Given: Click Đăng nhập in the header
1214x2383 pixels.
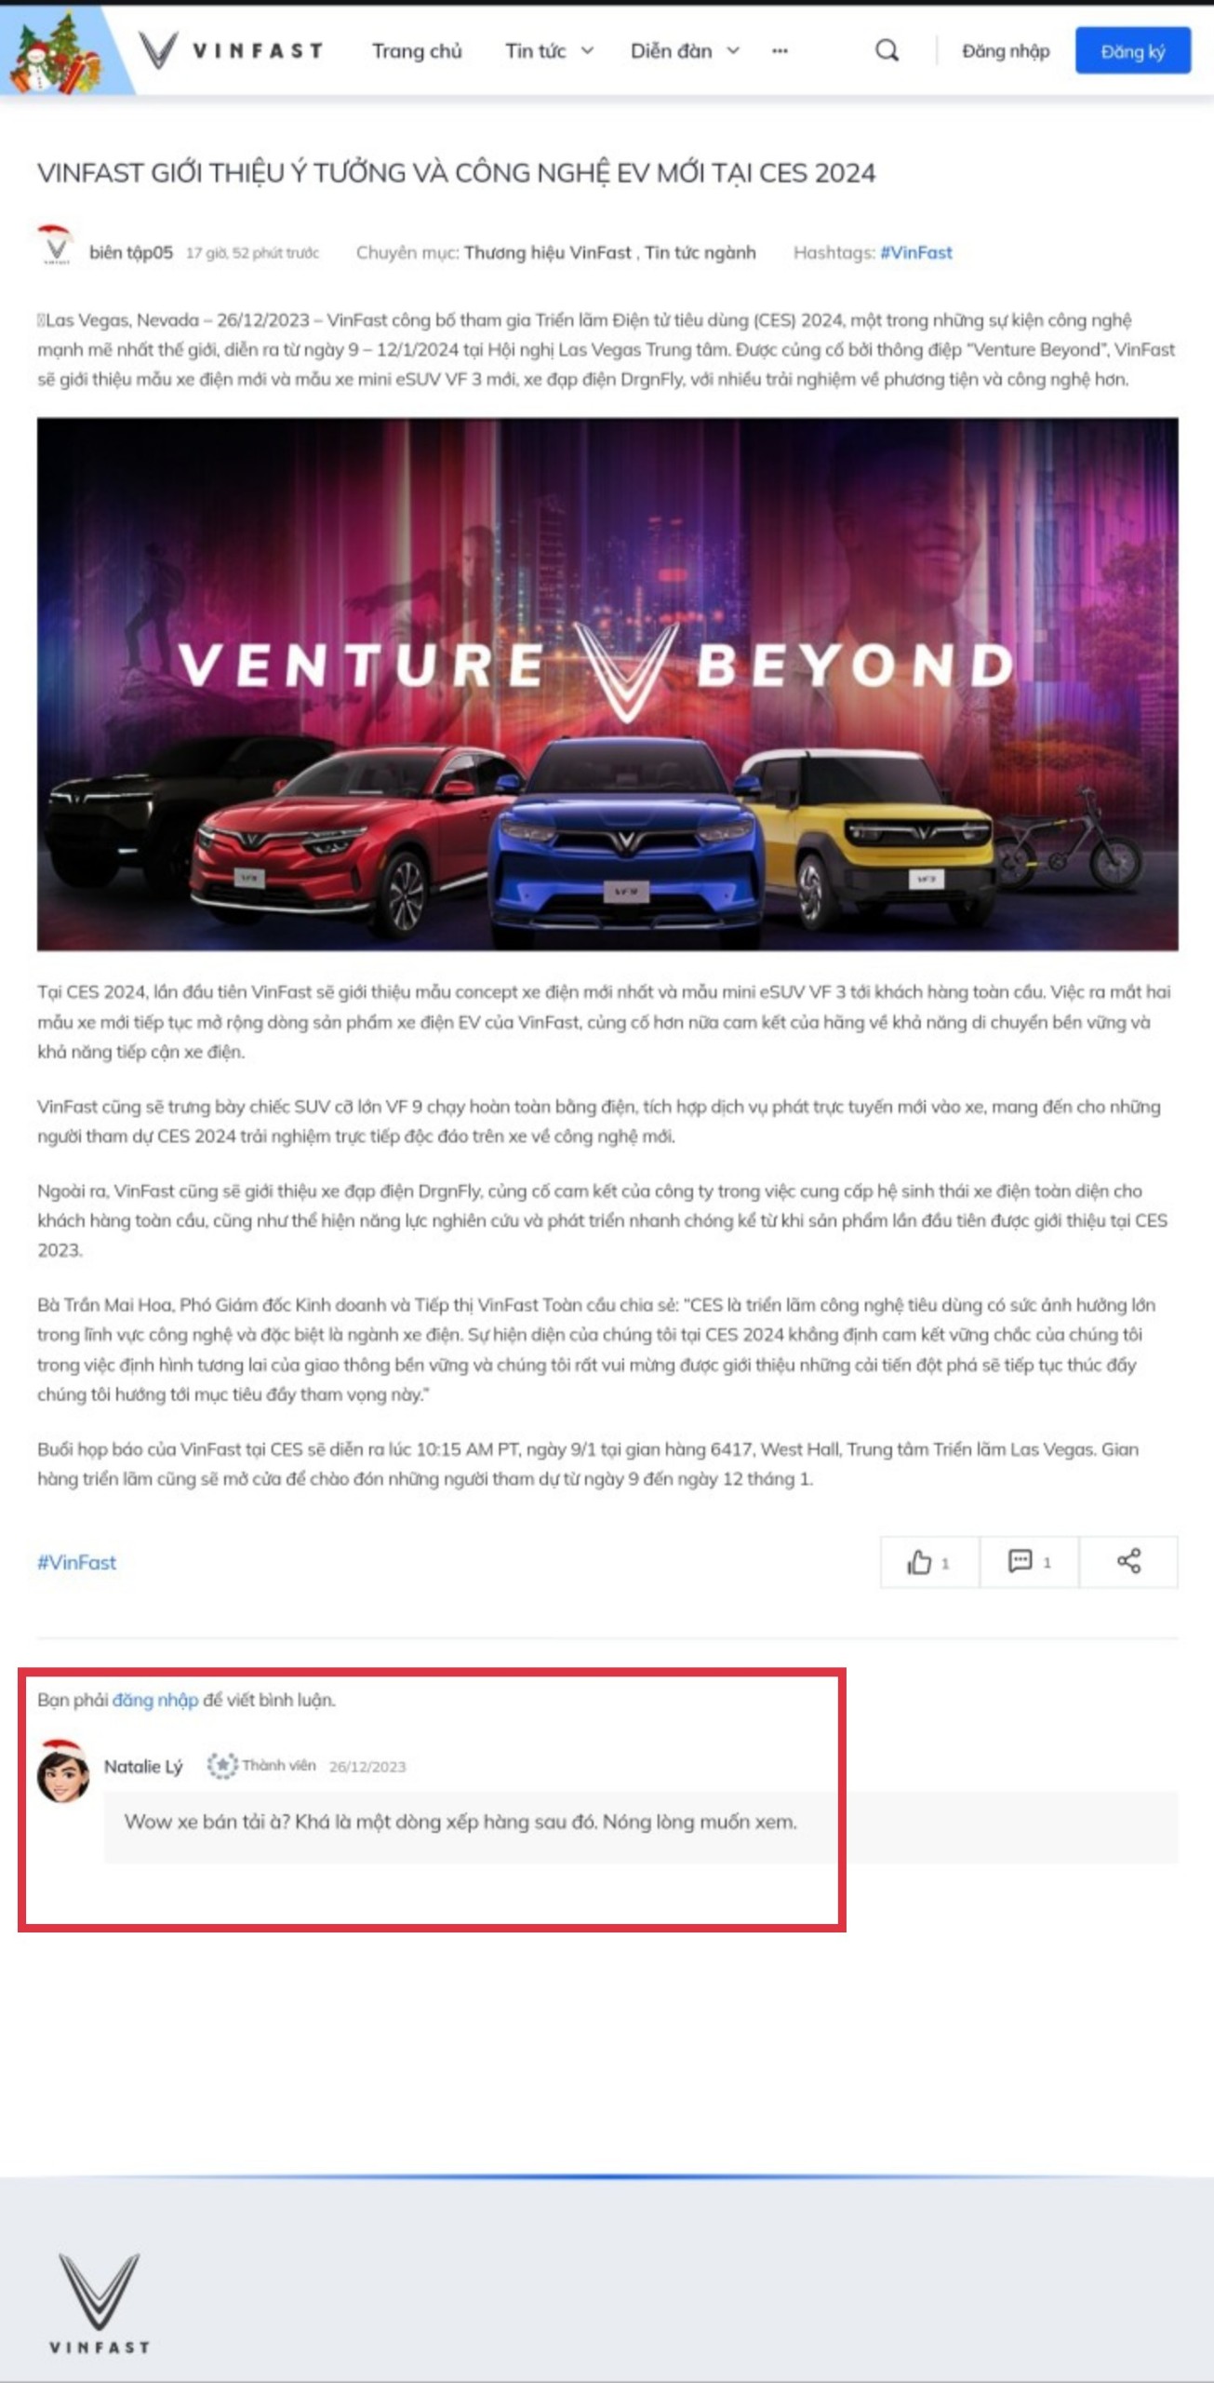Looking at the screenshot, I should click(x=1005, y=51).
